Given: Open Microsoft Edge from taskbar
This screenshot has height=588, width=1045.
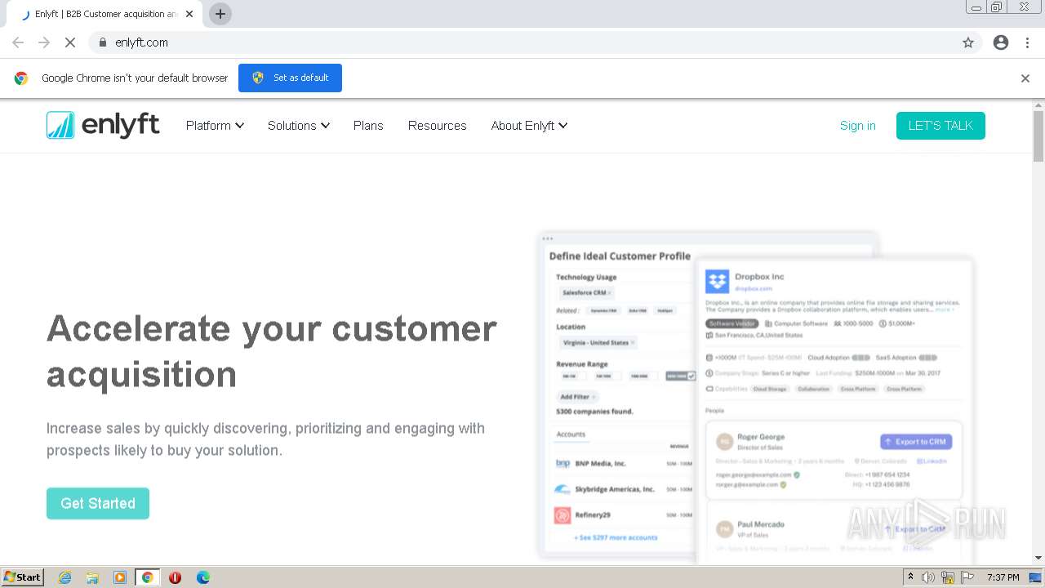Looking at the screenshot, I should tap(202, 577).
